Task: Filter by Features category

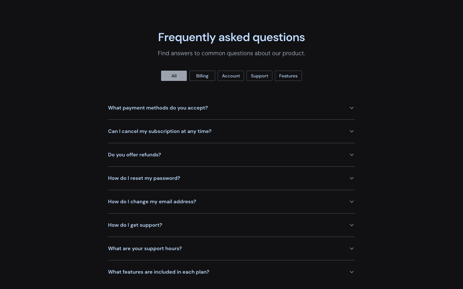Action: click(x=288, y=76)
